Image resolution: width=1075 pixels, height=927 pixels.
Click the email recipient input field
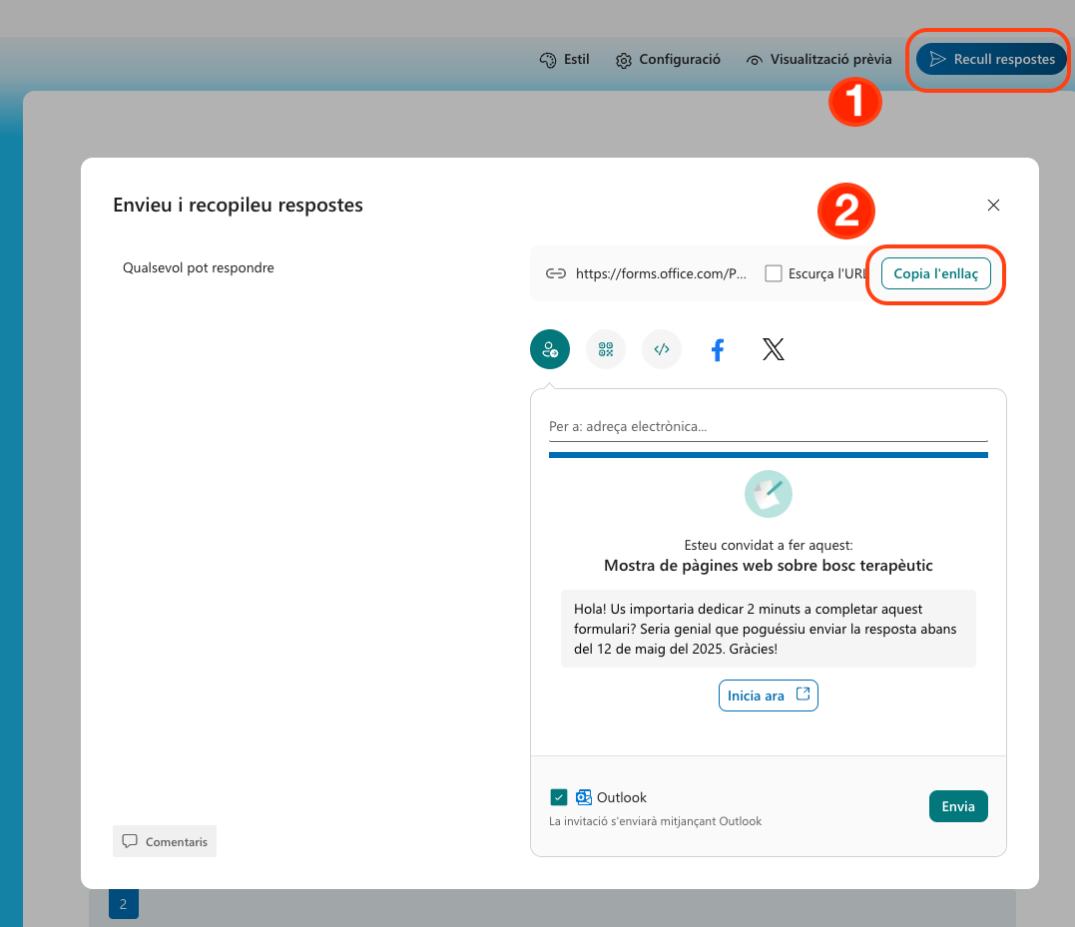point(768,426)
